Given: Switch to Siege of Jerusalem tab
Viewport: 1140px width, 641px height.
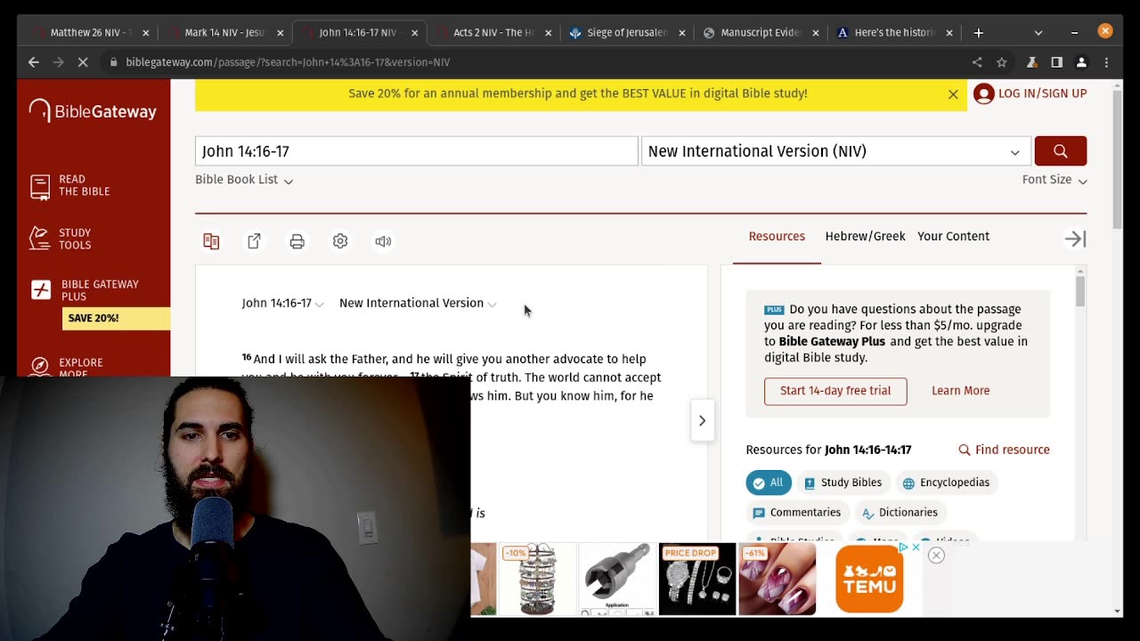Looking at the screenshot, I should pyautogui.click(x=627, y=33).
